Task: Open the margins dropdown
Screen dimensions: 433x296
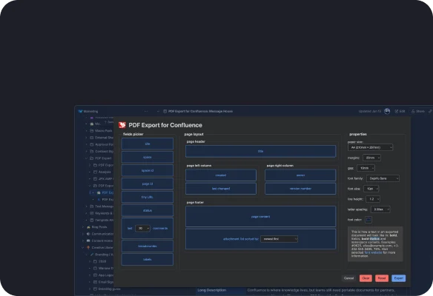Action: coord(371,158)
